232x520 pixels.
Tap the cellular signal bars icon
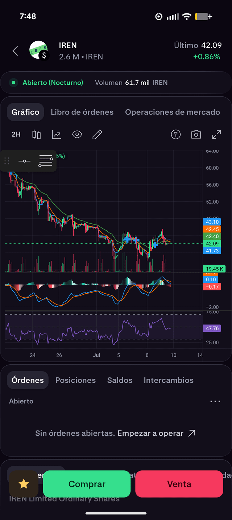point(173,17)
